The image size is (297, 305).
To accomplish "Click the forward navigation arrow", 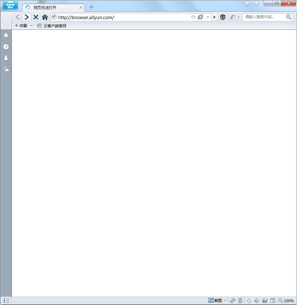I will pos(27,17).
